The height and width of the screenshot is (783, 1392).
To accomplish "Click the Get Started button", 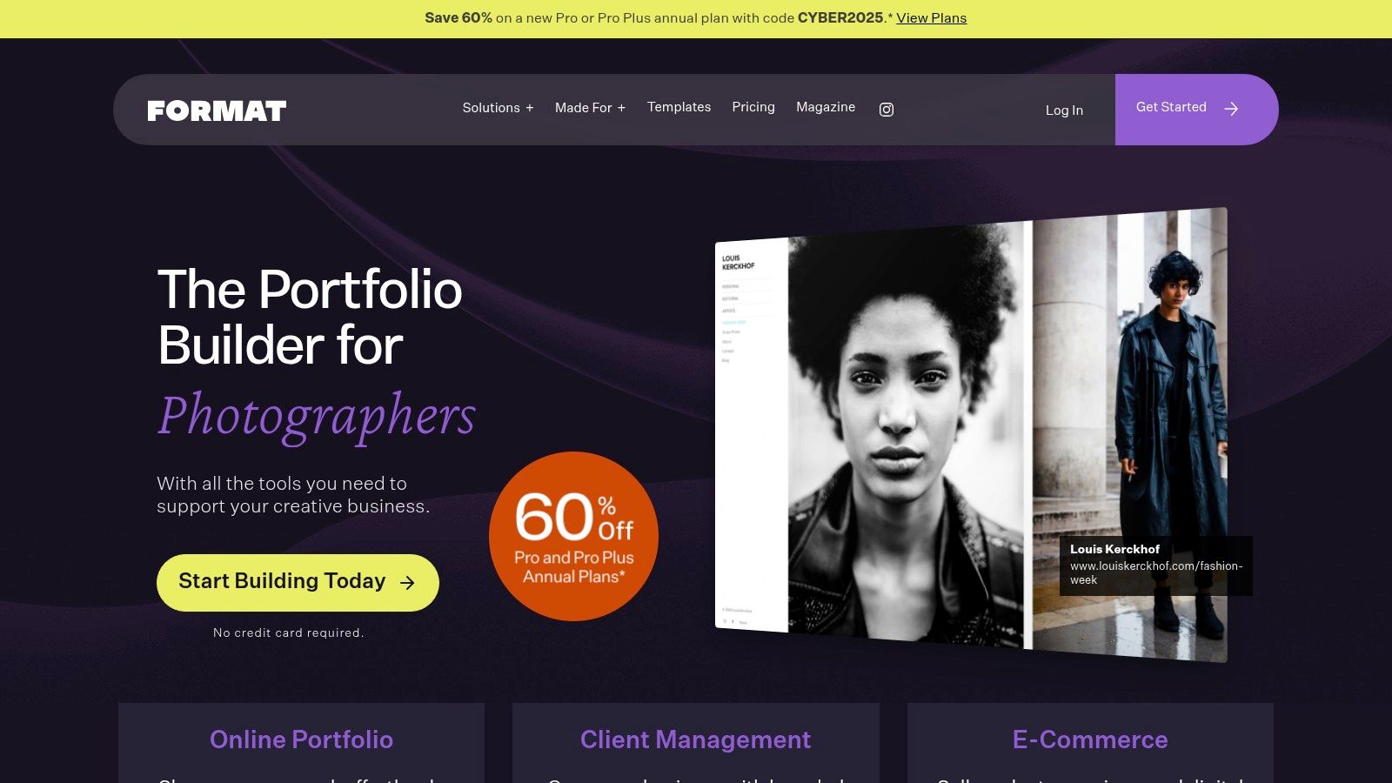I will [x=1196, y=110].
